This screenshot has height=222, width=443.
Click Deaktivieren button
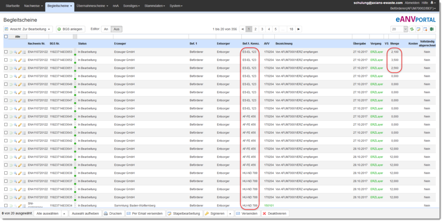point(275,213)
